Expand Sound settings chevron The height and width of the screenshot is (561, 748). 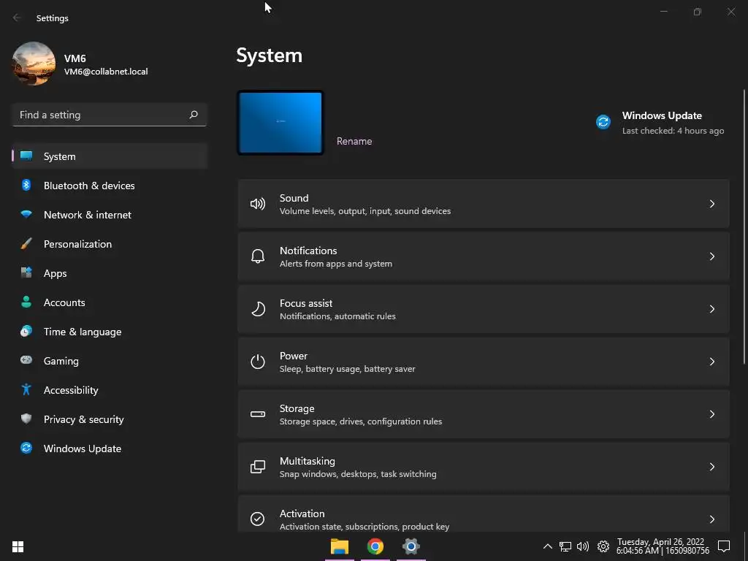click(711, 204)
